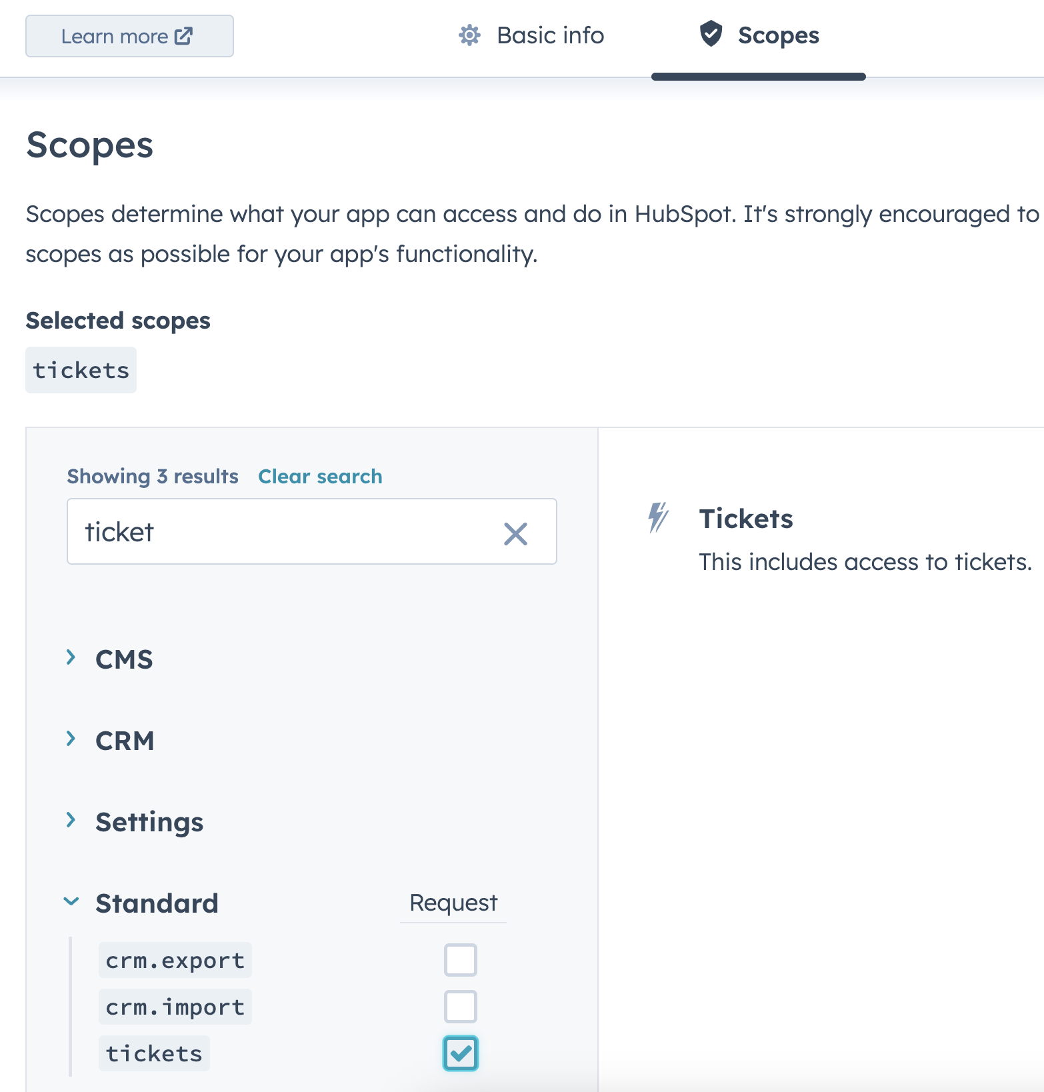Image resolution: width=1044 pixels, height=1092 pixels.
Task: Select the tickets chip under Selected scopes
Action: (x=81, y=369)
